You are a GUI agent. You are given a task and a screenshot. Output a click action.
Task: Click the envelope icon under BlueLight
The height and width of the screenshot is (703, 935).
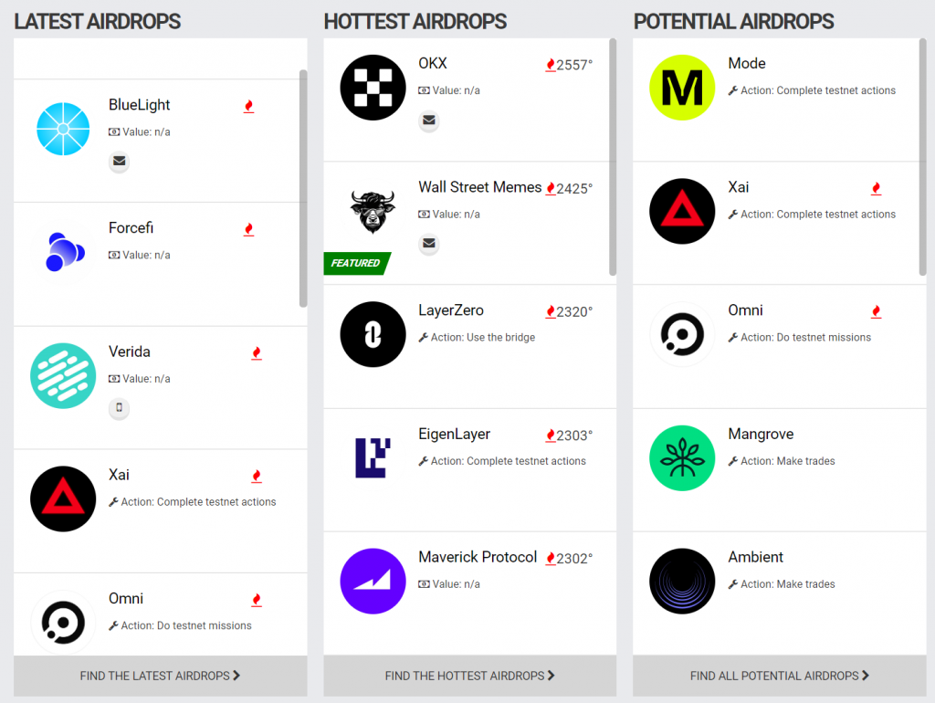point(119,163)
